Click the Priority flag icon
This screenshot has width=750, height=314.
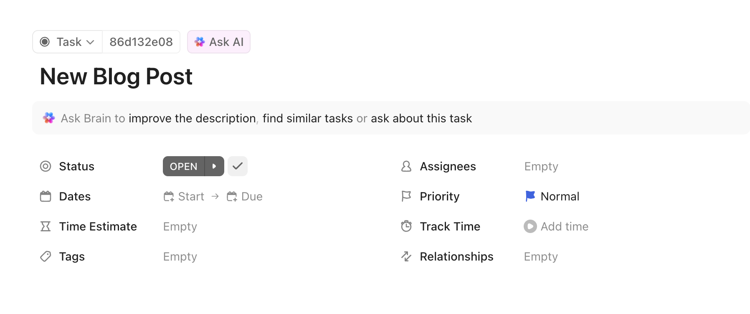click(x=406, y=196)
